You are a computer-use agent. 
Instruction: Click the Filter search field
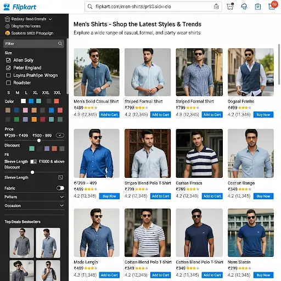coord(33,43)
